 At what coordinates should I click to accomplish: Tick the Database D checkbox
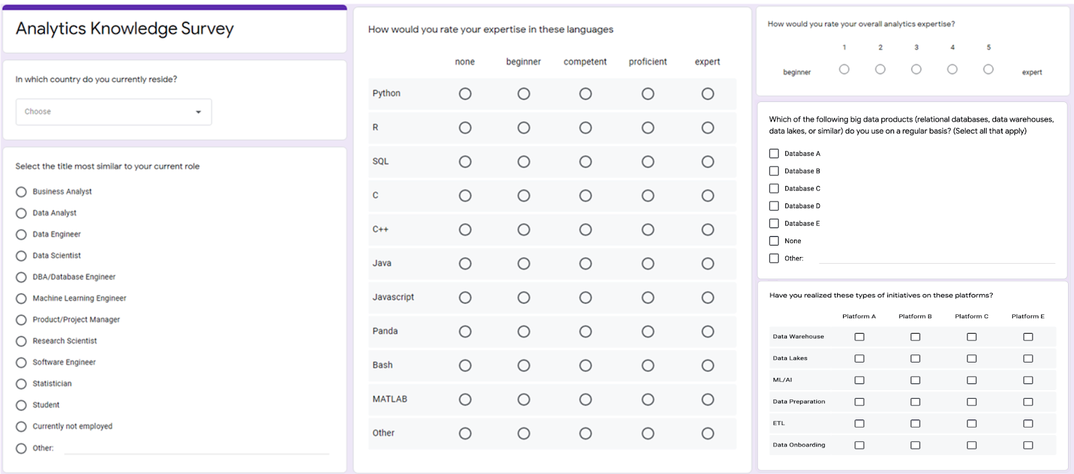tap(774, 206)
